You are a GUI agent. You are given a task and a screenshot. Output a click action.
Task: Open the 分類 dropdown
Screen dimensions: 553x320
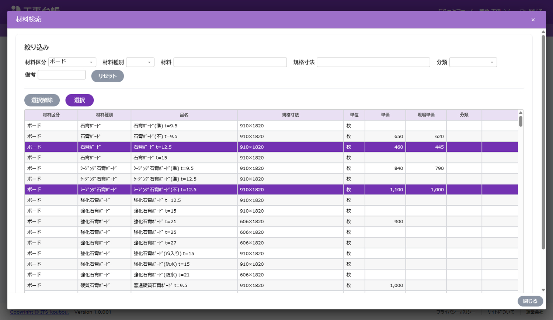473,62
